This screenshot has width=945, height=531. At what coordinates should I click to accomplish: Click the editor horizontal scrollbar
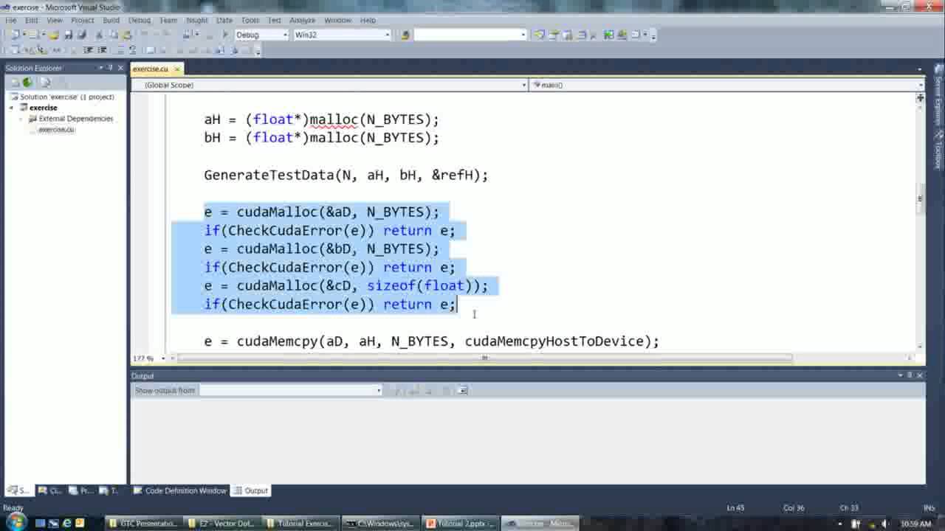click(484, 358)
